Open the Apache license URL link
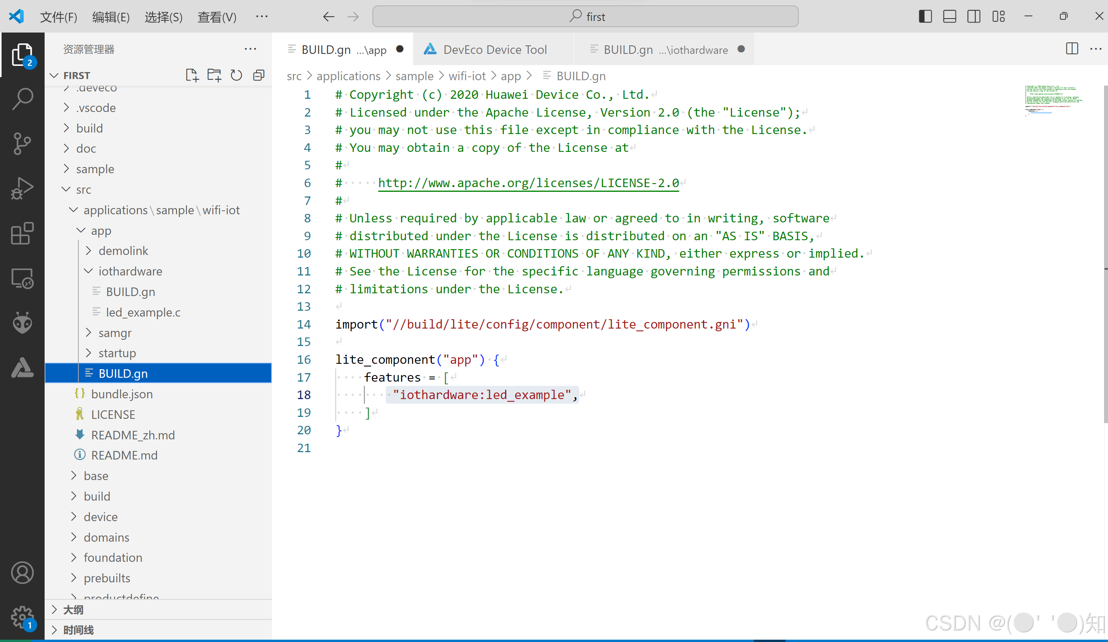 pos(528,183)
